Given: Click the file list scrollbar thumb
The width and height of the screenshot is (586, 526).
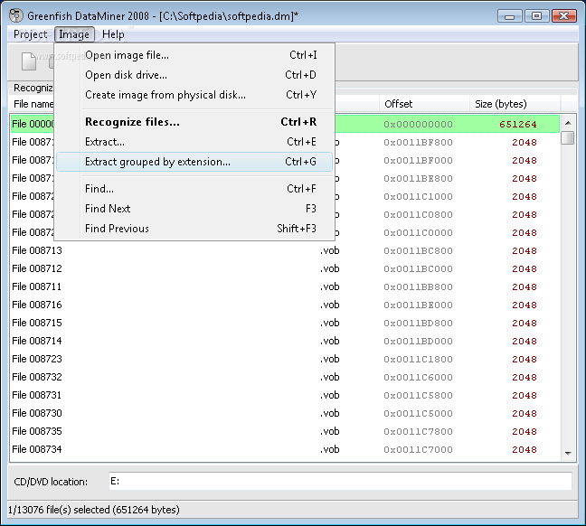Looking at the screenshot, I should (x=568, y=137).
